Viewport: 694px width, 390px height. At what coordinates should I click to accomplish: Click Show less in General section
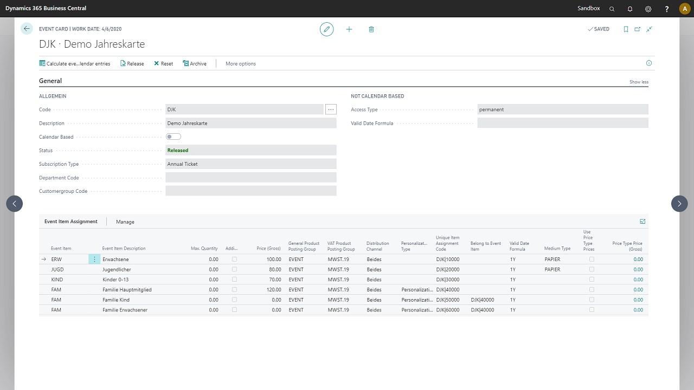[639, 82]
